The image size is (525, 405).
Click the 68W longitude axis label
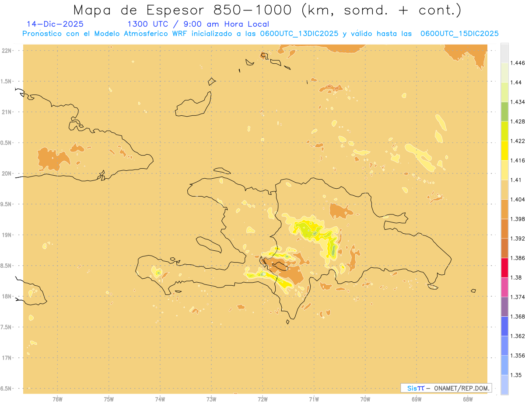coord(468,399)
